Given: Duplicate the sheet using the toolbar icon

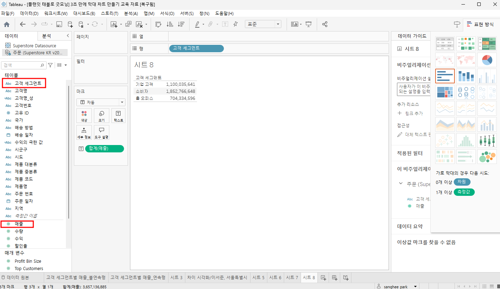Looking at the screenshot, I should click(x=128, y=24).
